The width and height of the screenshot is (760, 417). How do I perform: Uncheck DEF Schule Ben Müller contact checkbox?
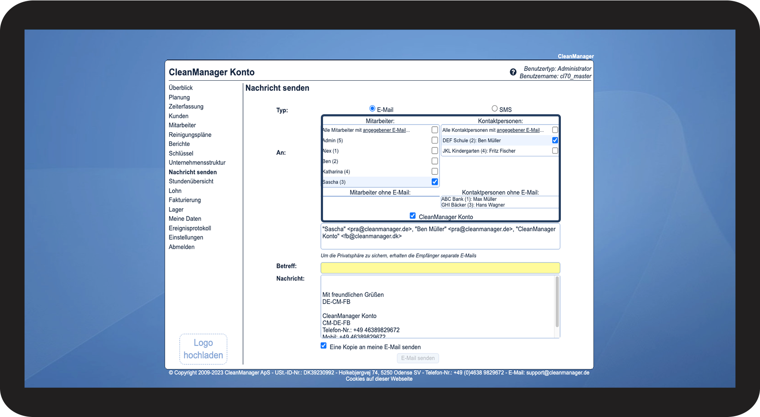(x=555, y=140)
